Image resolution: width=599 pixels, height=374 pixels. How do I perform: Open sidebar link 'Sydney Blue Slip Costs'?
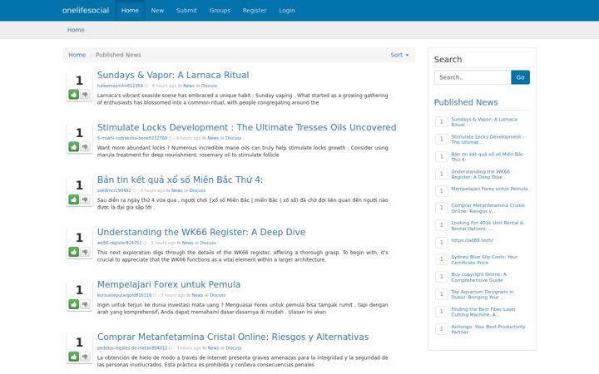[484, 260]
